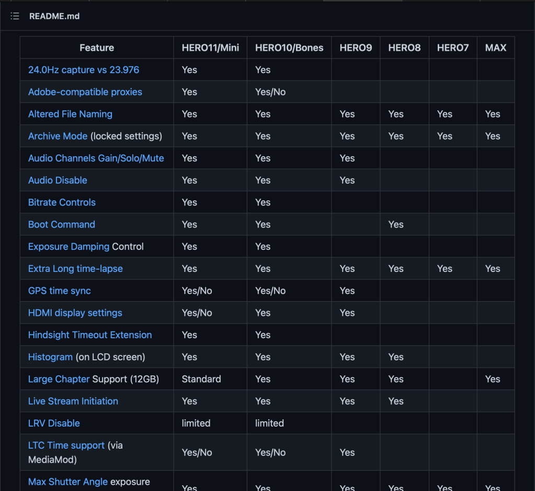The image size is (535, 491).
Task: Open Hindsight Timeout Extension link
Action: click(90, 335)
